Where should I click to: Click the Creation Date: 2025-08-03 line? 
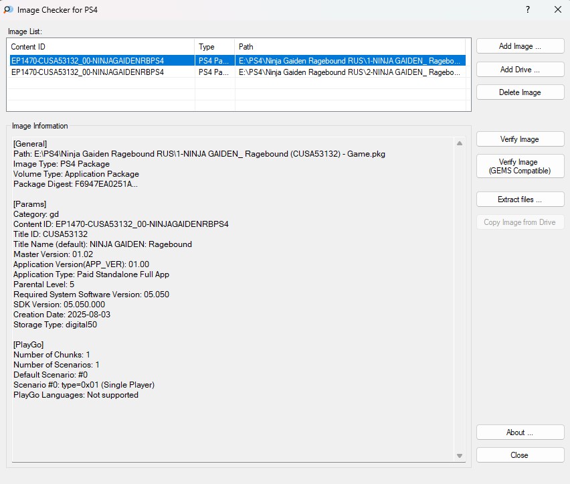62,315
